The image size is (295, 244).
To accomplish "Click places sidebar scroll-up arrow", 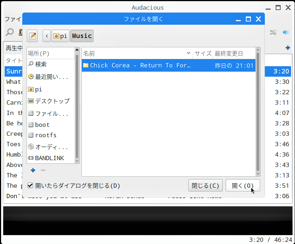I will coord(77,50).
